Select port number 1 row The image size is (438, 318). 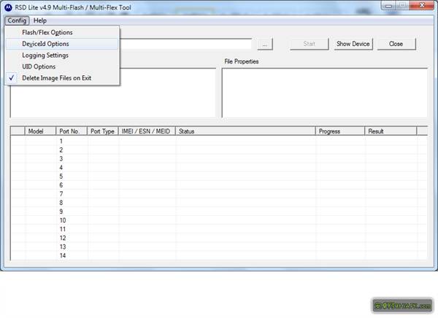tap(219, 141)
